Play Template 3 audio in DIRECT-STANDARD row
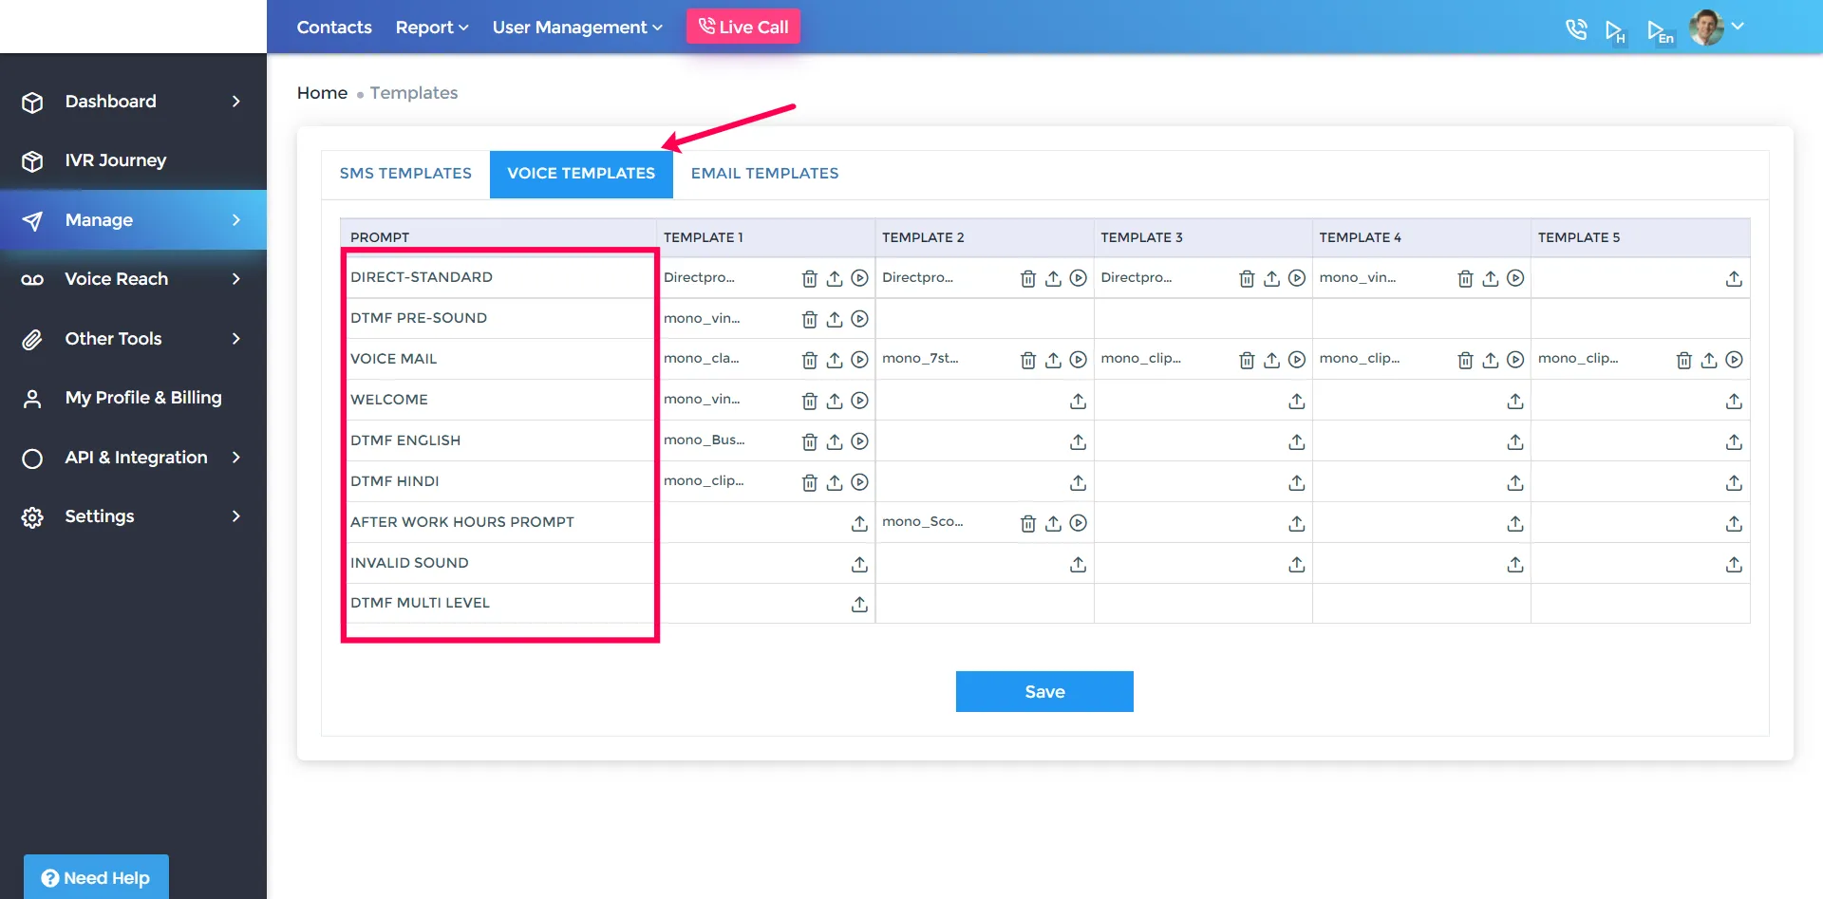This screenshot has height=899, width=1823. pyautogui.click(x=1297, y=278)
